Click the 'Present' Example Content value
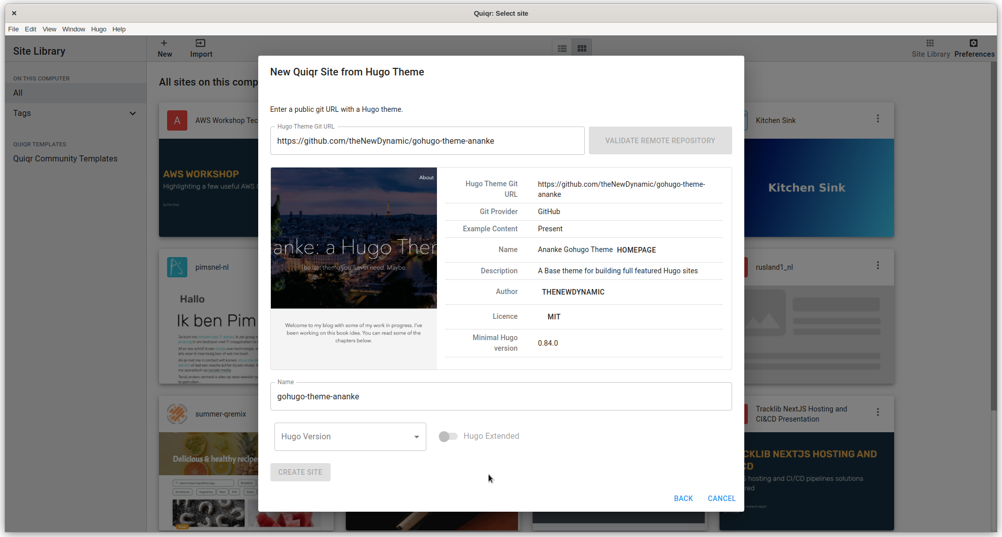Viewport: 1002px width, 537px height. tap(550, 229)
